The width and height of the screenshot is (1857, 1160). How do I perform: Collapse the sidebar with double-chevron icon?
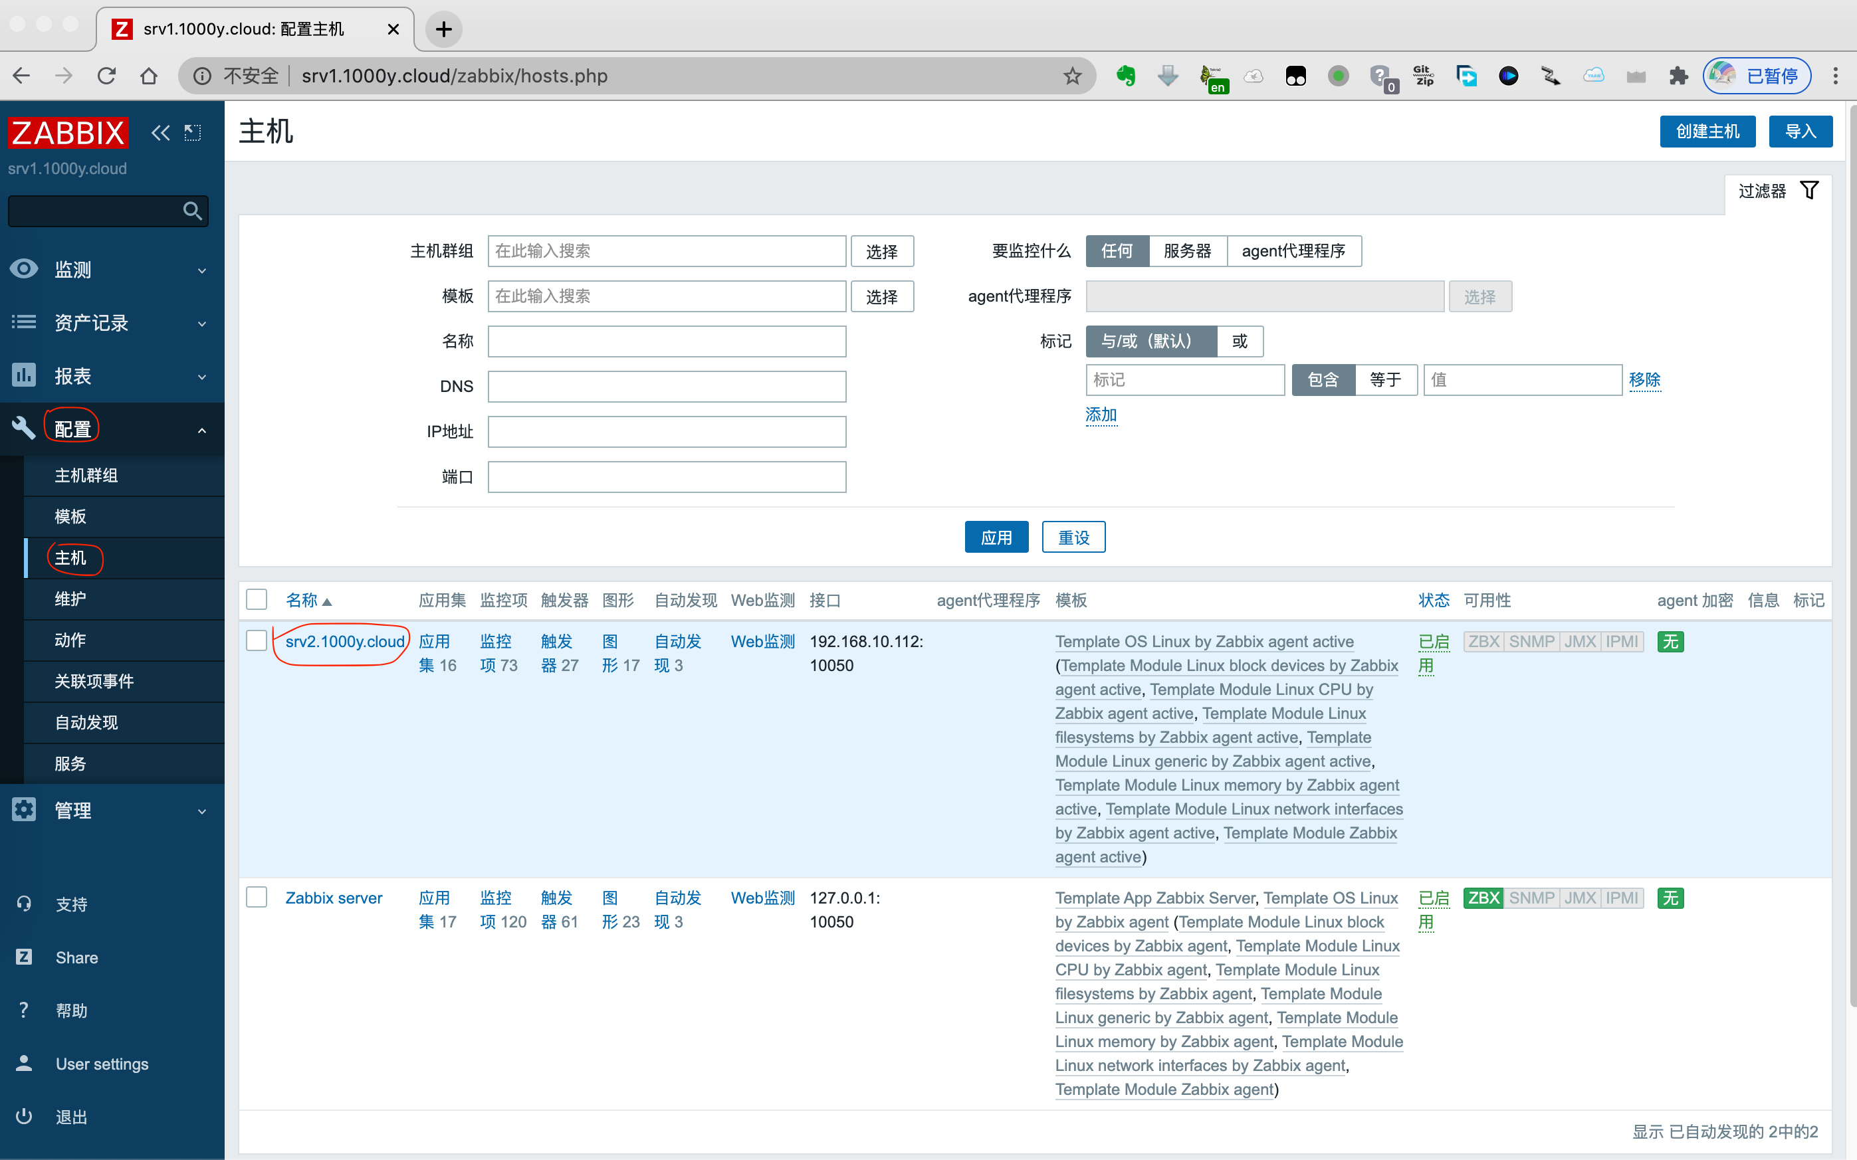[x=160, y=132]
